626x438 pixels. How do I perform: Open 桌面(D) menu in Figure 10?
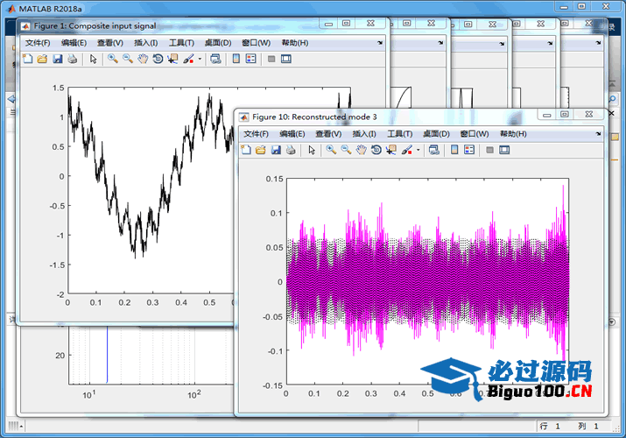tap(436, 134)
